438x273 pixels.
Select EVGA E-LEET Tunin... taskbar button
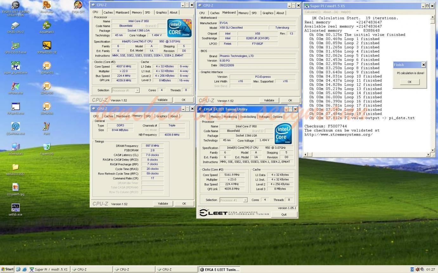tap(220, 270)
